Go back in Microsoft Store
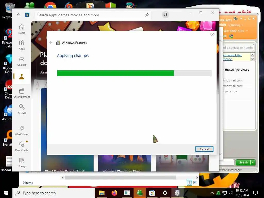The image size is (264, 198). (19, 15)
